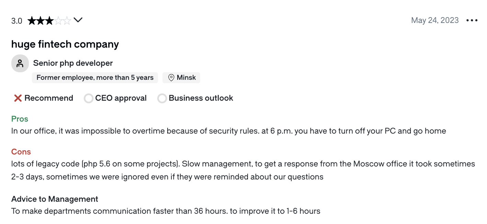The width and height of the screenshot is (487, 224).
Task: Click the 'Senior php developer' job title
Action: point(73,63)
